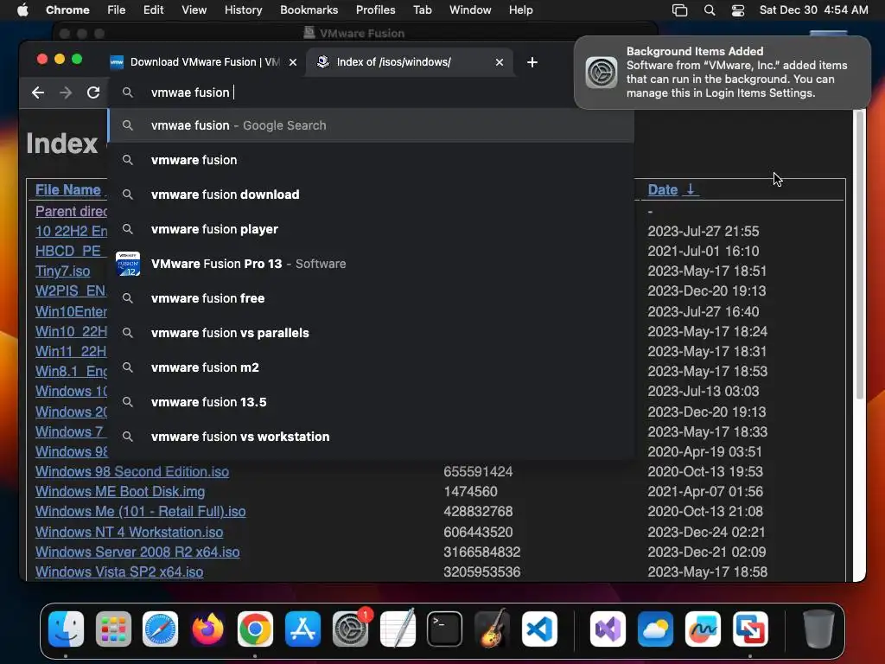Download Windows NT 4 Workstation.iso
885x664 pixels.
130,532
